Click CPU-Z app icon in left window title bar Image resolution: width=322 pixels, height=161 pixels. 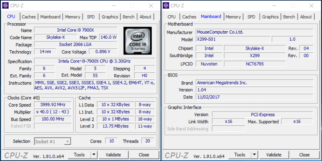pos(5,5)
